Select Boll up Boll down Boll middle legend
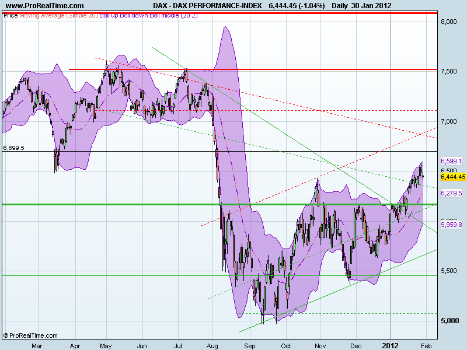Screen dimensions: 467x350 tap(148, 16)
